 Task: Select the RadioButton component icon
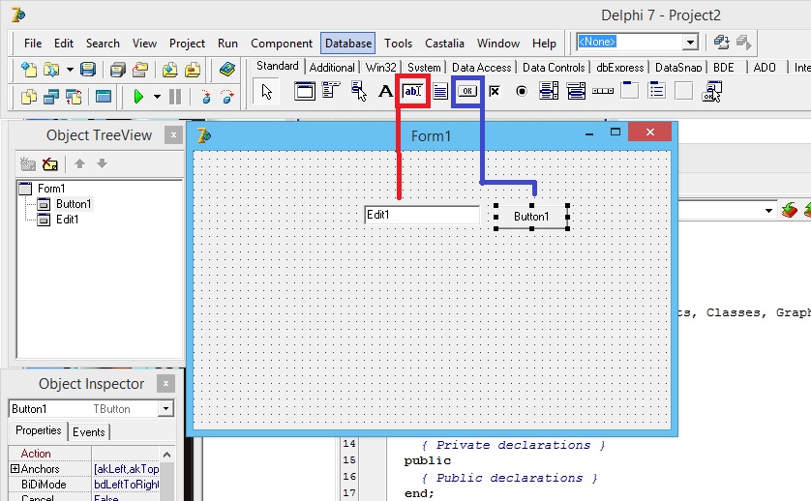522,92
